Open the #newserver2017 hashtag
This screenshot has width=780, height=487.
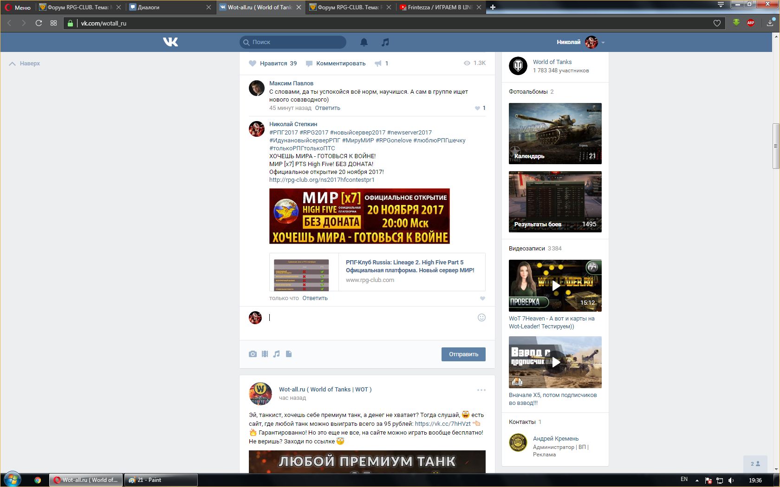click(x=409, y=133)
